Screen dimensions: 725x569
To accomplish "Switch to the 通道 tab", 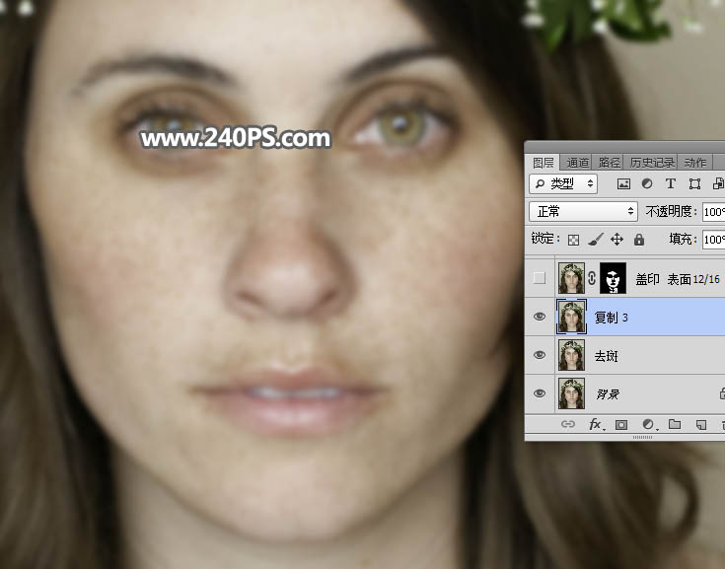I will tap(578, 162).
